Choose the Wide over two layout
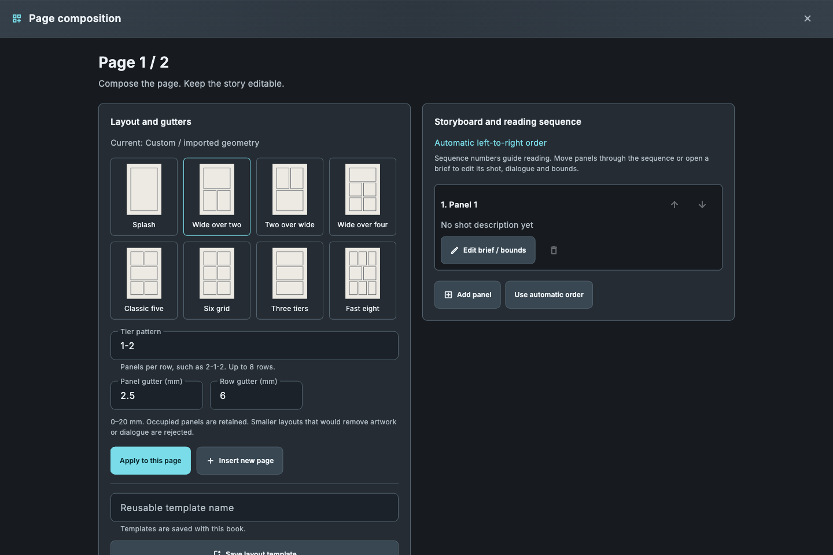The image size is (833, 555). click(217, 197)
